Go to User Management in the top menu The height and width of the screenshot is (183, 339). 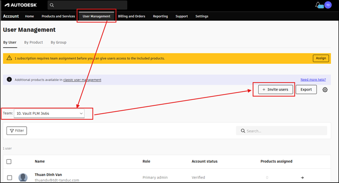pyautogui.click(x=97, y=16)
